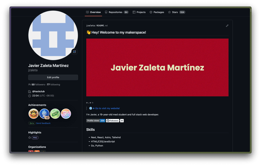Click the Send feedback link
This screenshot has height=166, width=261.
[x=43, y=123]
